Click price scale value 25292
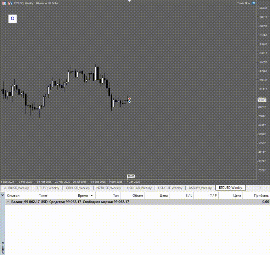This screenshot has width=270, height=255. pyautogui.click(x=262, y=170)
